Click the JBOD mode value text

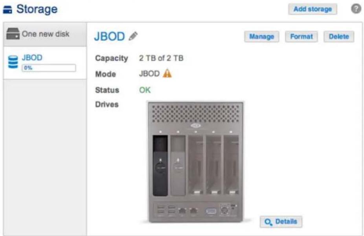[149, 74]
